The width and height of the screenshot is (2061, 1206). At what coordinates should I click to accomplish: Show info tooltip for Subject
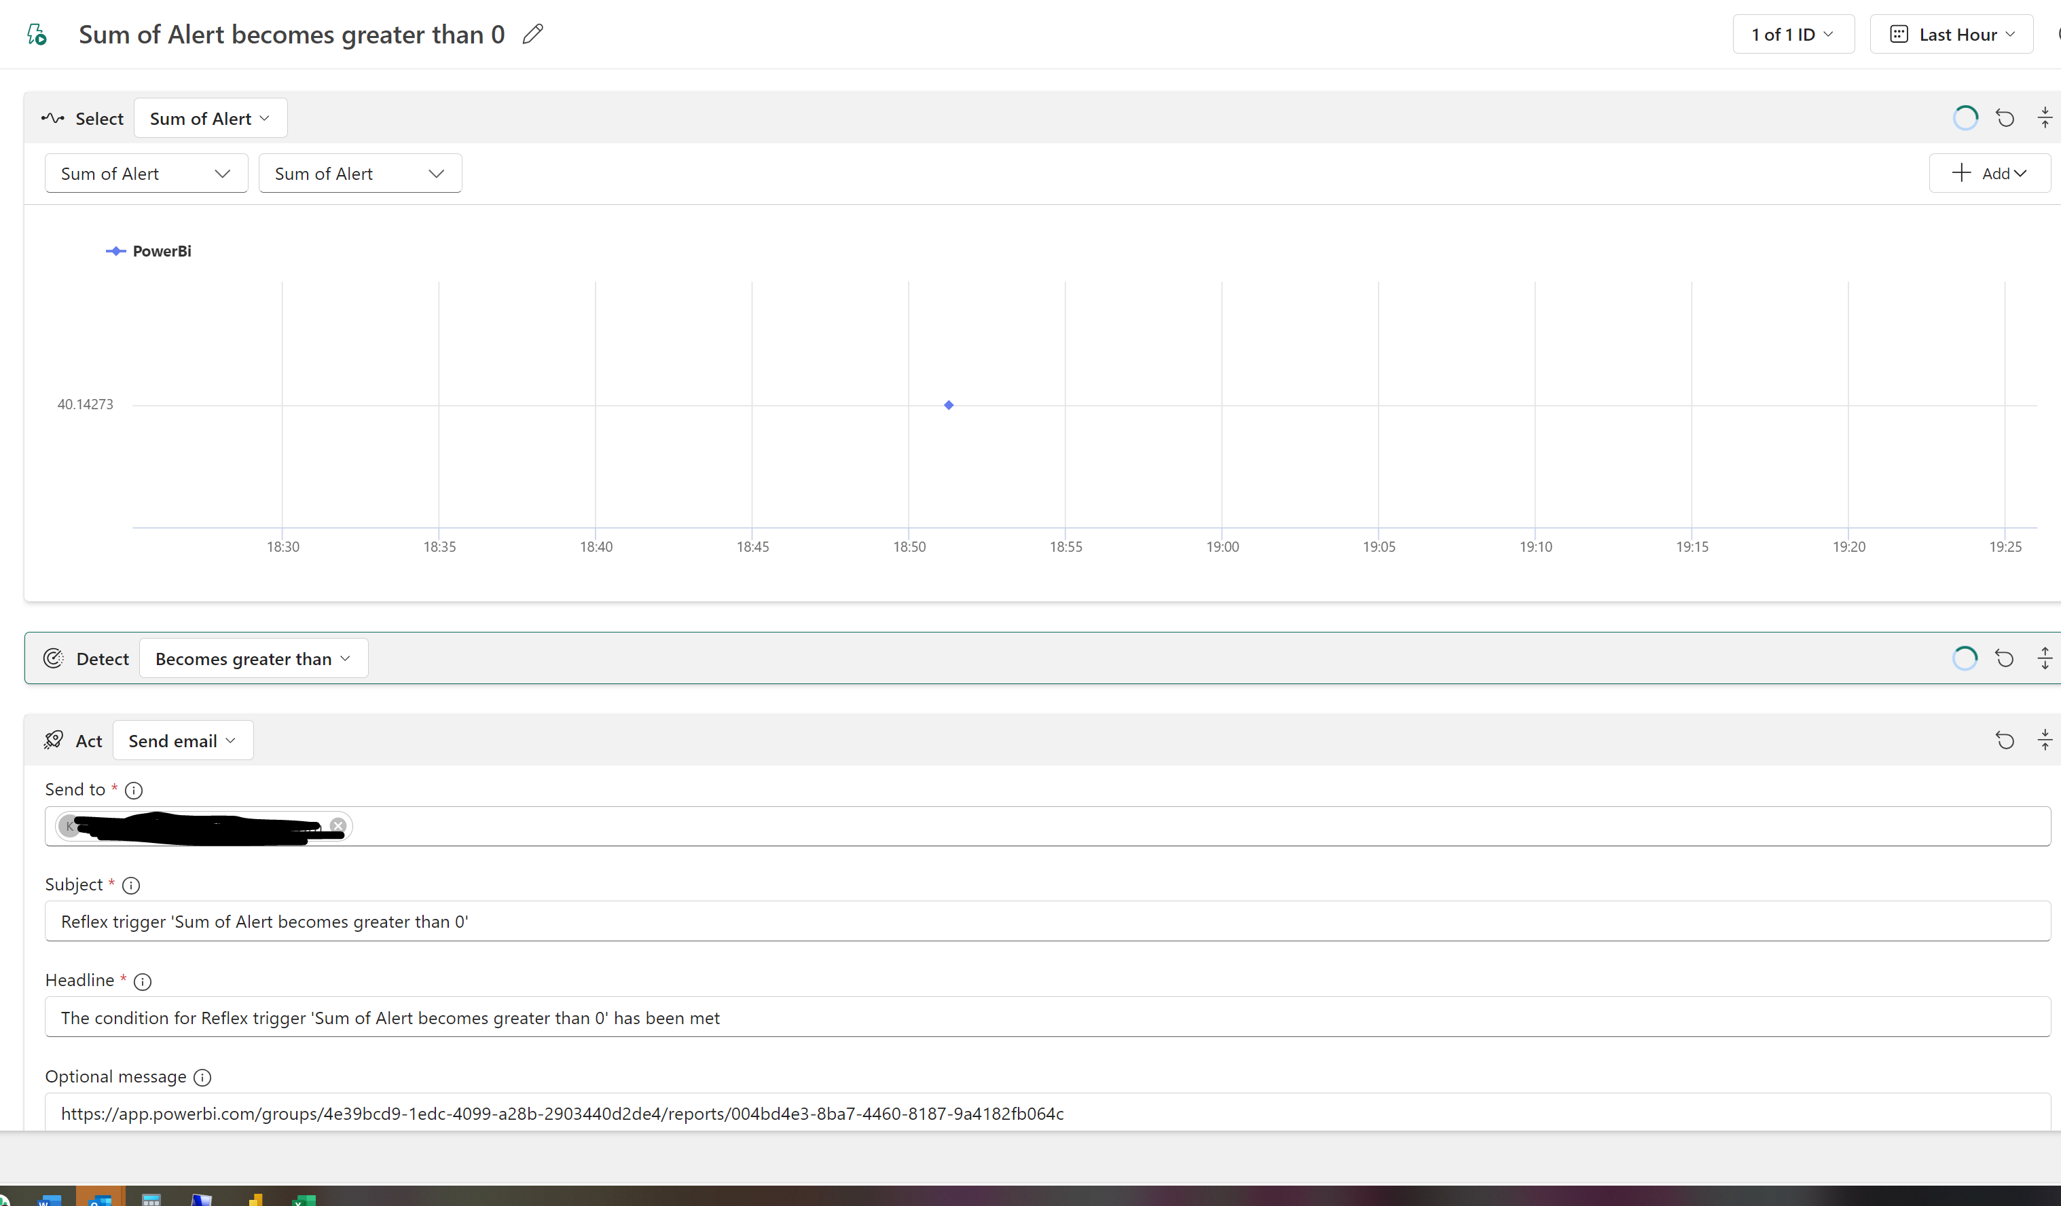131,886
